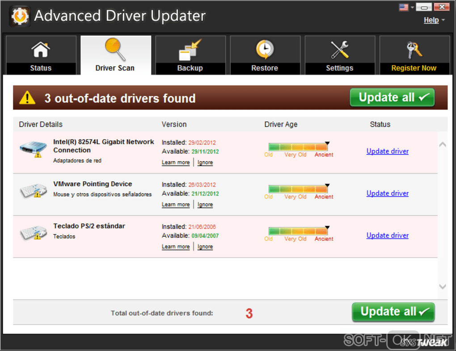Click Intel driver age gauge bar

pos(298,147)
